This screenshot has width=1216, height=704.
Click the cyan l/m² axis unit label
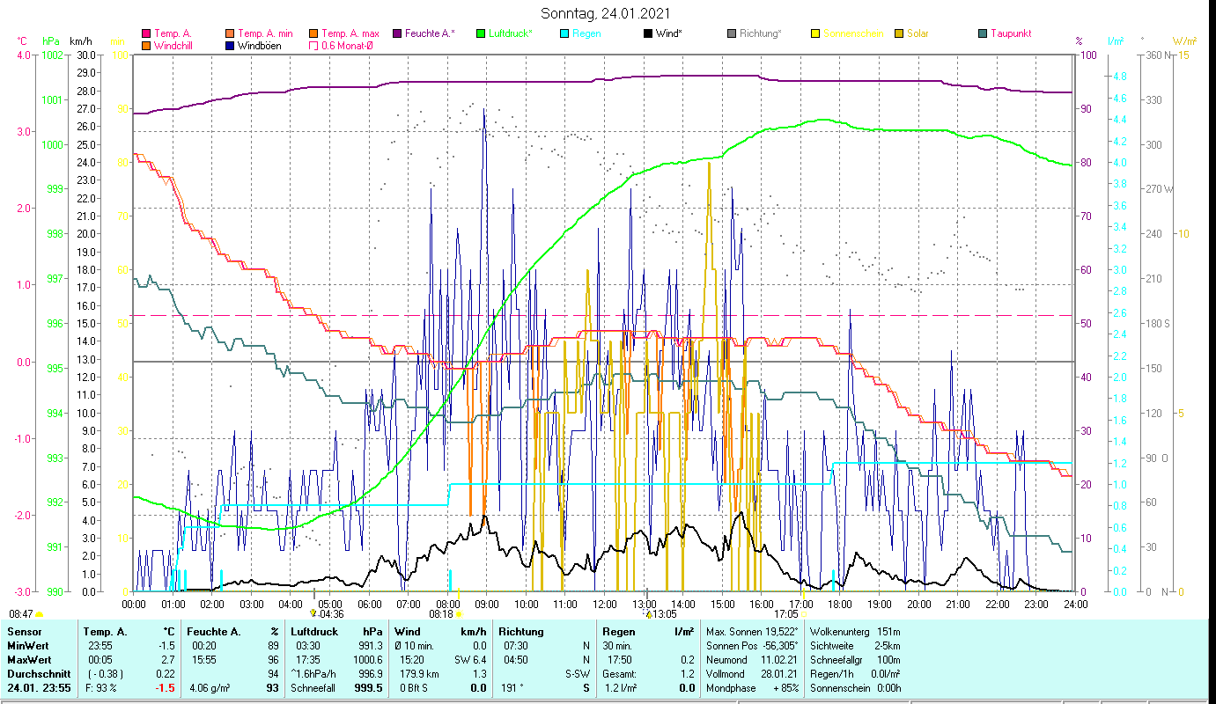click(x=1116, y=41)
